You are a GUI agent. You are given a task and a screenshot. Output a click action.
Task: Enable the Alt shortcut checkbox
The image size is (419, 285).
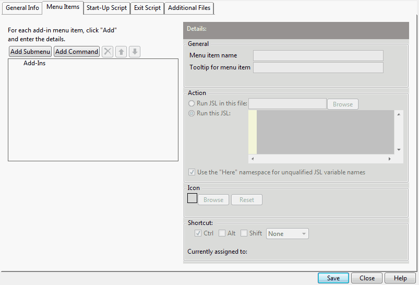(222, 233)
